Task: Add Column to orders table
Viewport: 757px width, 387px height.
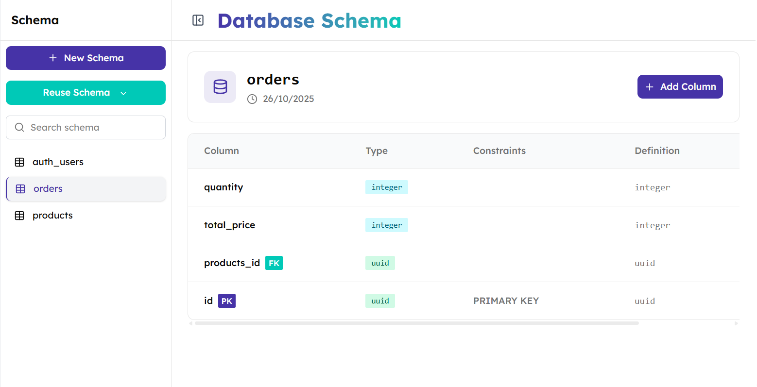Action: click(x=680, y=86)
